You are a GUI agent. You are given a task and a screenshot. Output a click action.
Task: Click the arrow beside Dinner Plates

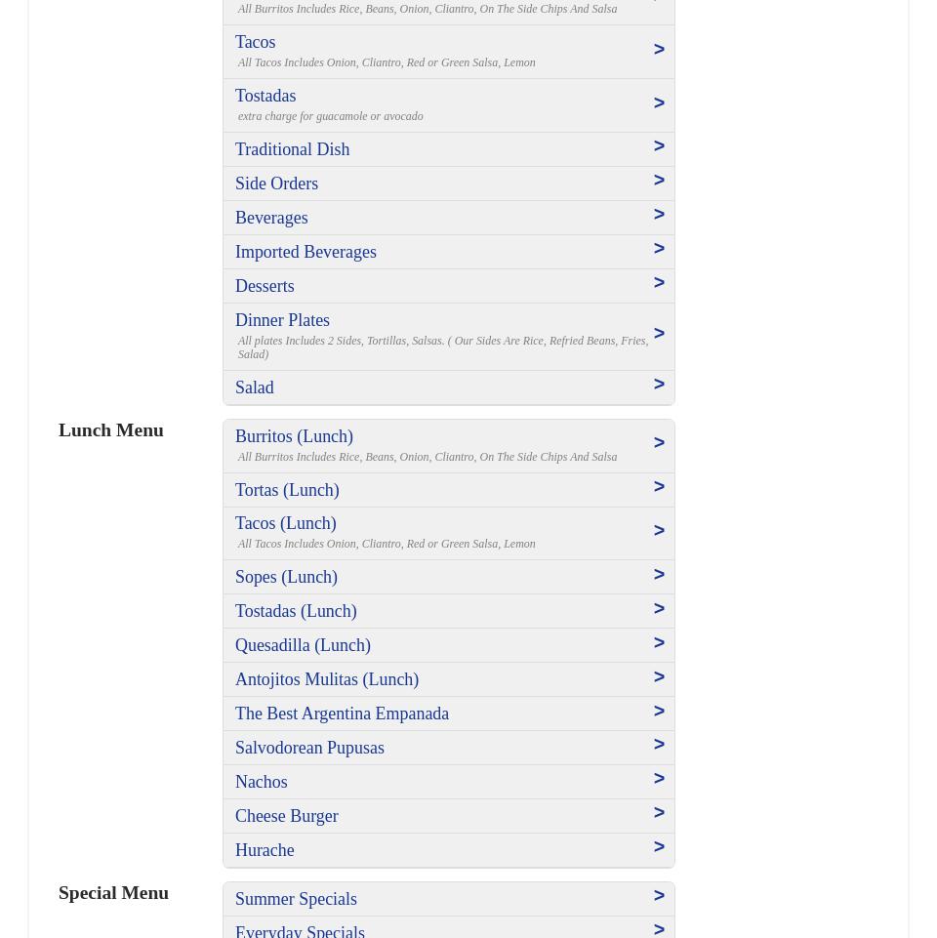[x=659, y=334]
